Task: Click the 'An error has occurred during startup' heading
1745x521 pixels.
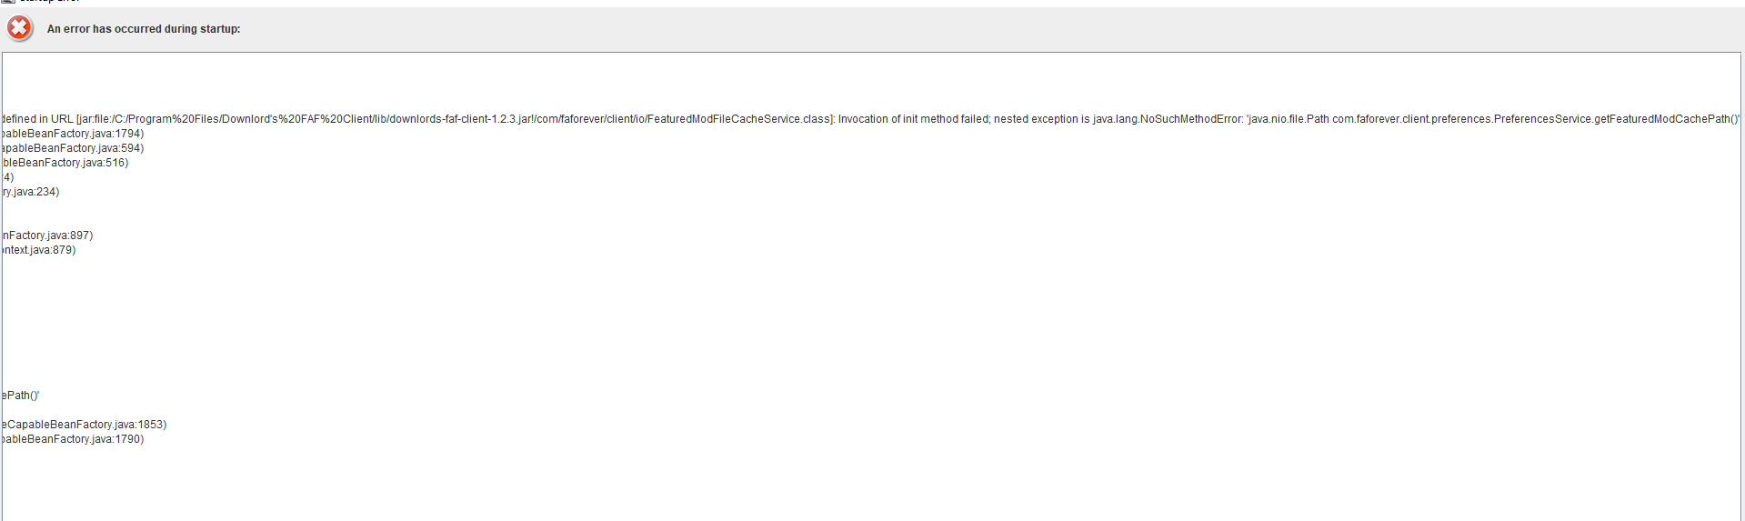Action: coord(144,29)
